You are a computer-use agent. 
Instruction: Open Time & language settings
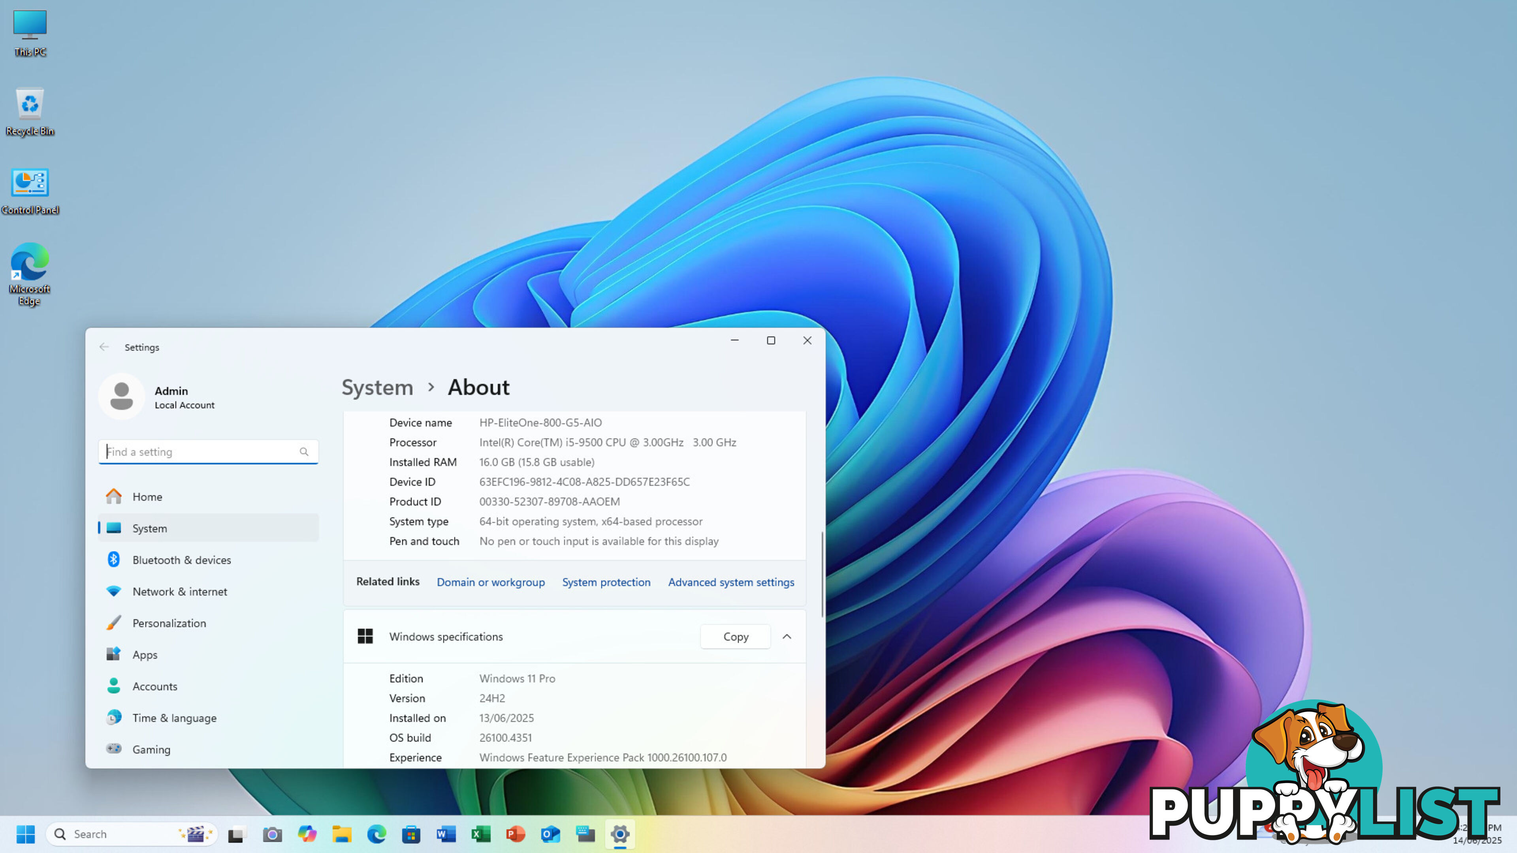click(x=209, y=718)
